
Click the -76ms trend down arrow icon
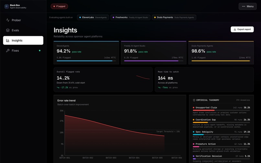point(159,88)
